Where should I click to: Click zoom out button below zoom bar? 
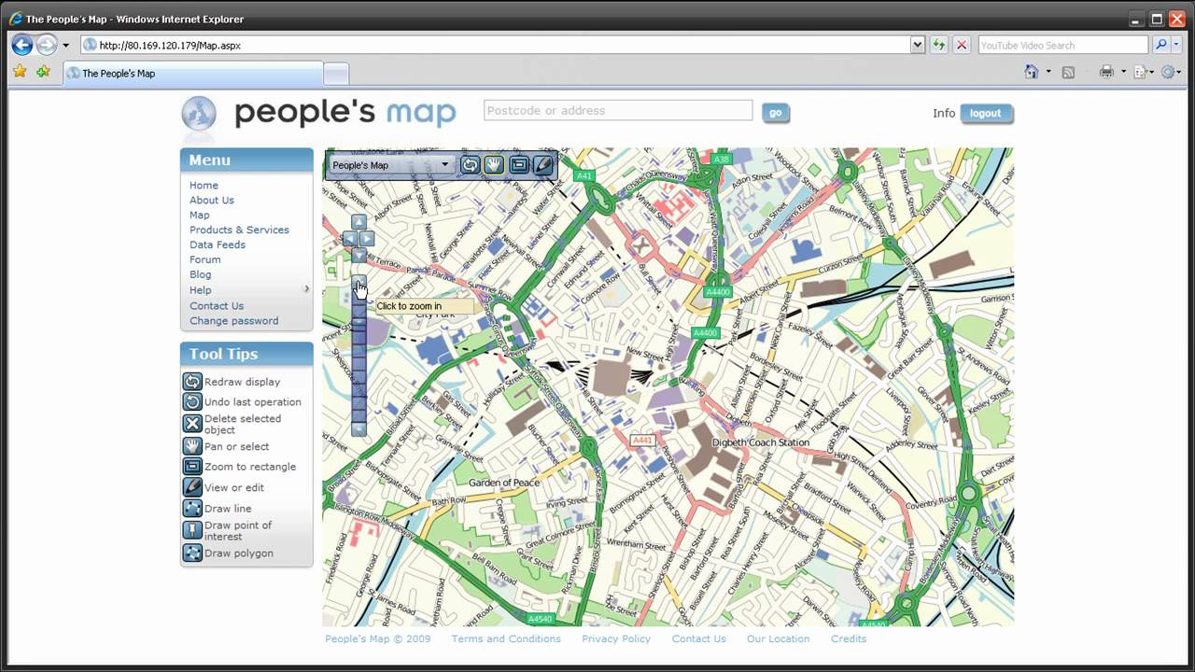click(x=358, y=429)
